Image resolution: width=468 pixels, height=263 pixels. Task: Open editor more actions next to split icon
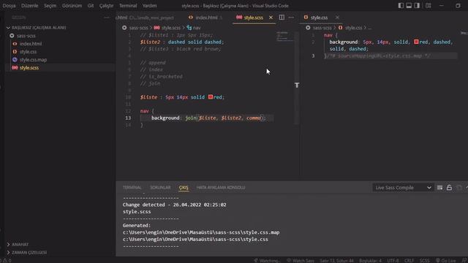291,18
